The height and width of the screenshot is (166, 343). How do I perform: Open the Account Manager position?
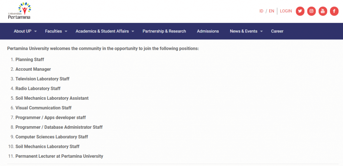point(33,69)
